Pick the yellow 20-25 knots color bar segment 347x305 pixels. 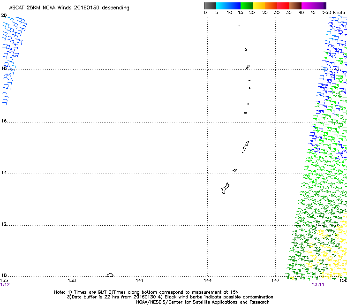[259, 6]
